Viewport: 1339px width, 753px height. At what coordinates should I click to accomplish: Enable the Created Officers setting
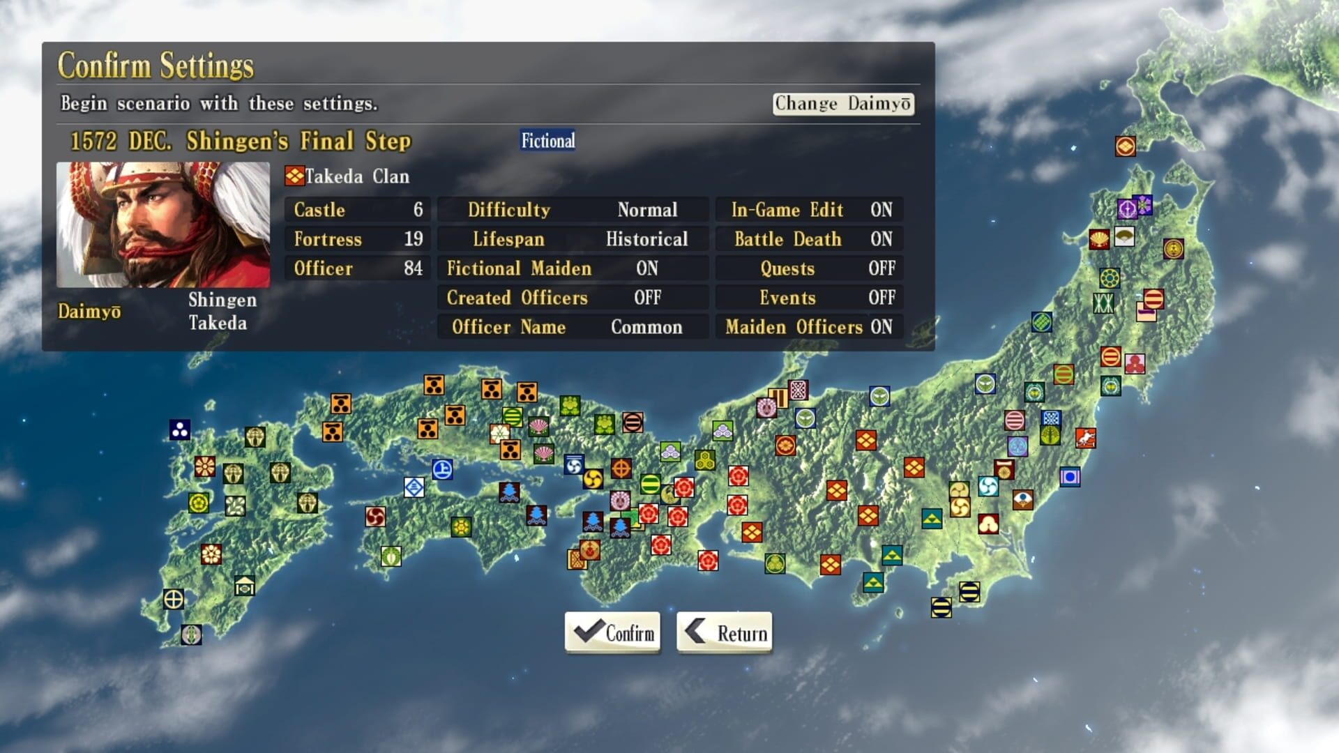(571, 297)
